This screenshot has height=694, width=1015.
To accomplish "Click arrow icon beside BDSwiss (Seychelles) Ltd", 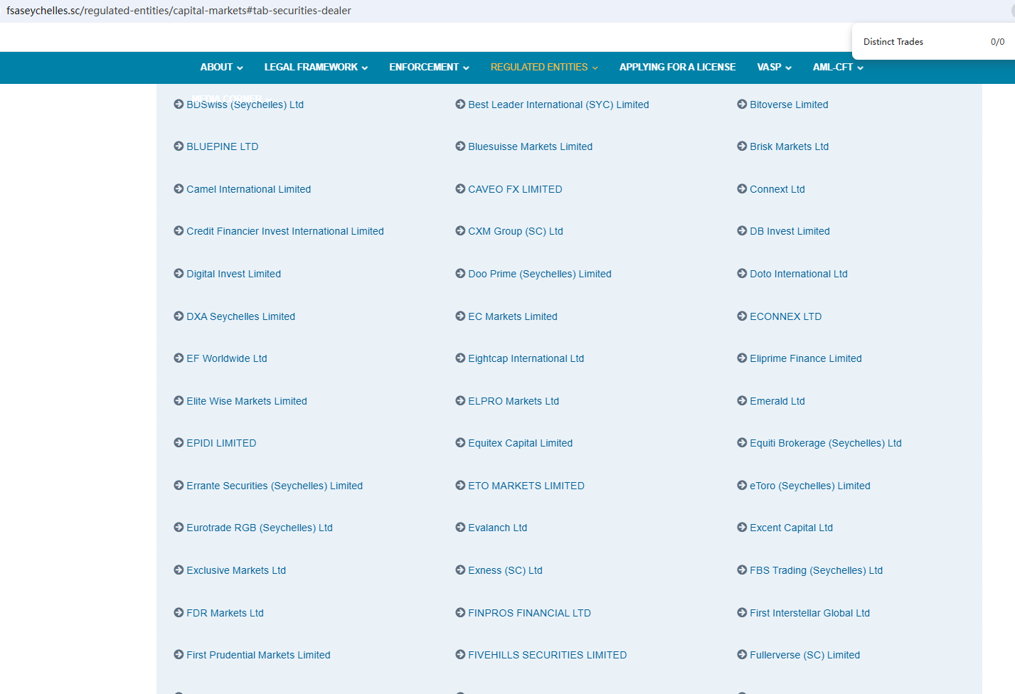I will tap(179, 105).
